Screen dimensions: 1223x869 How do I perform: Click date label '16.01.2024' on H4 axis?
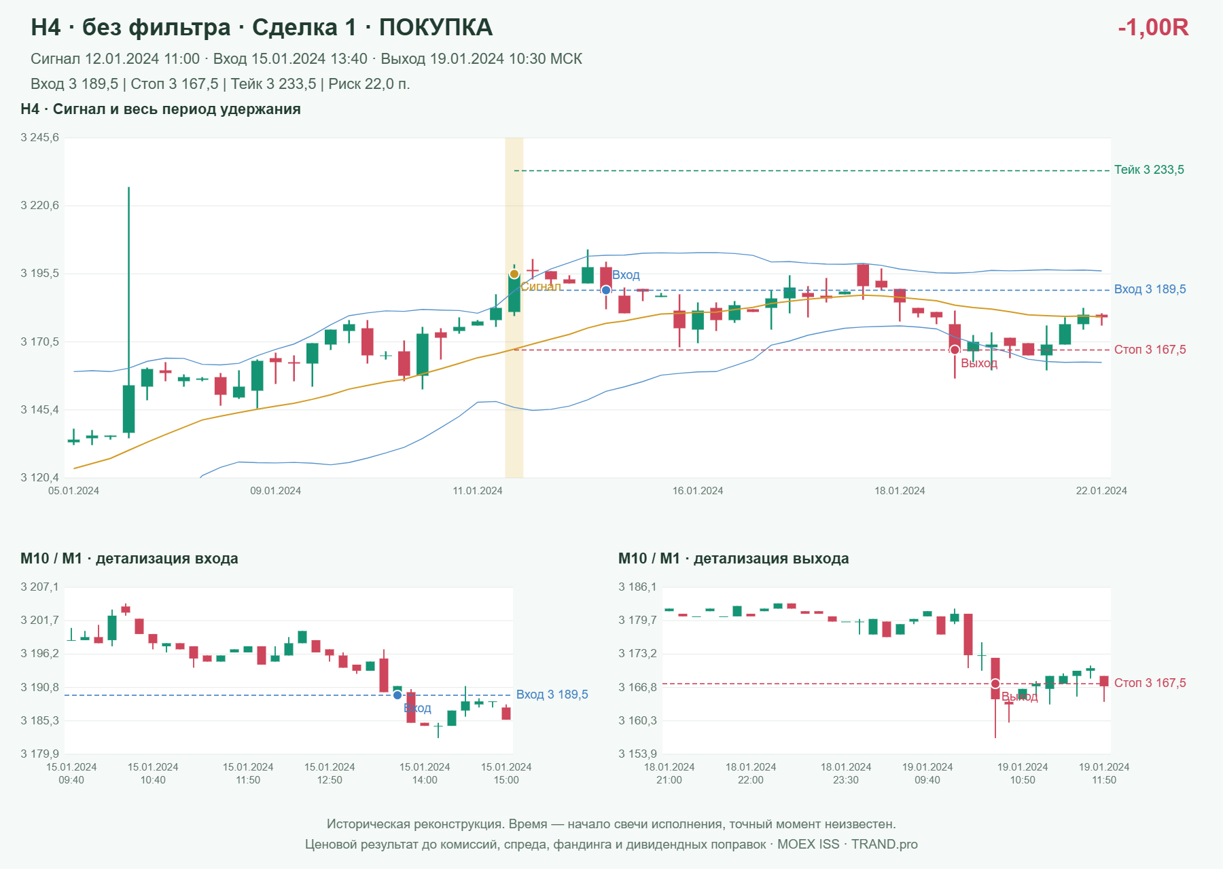[x=698, y=491]
